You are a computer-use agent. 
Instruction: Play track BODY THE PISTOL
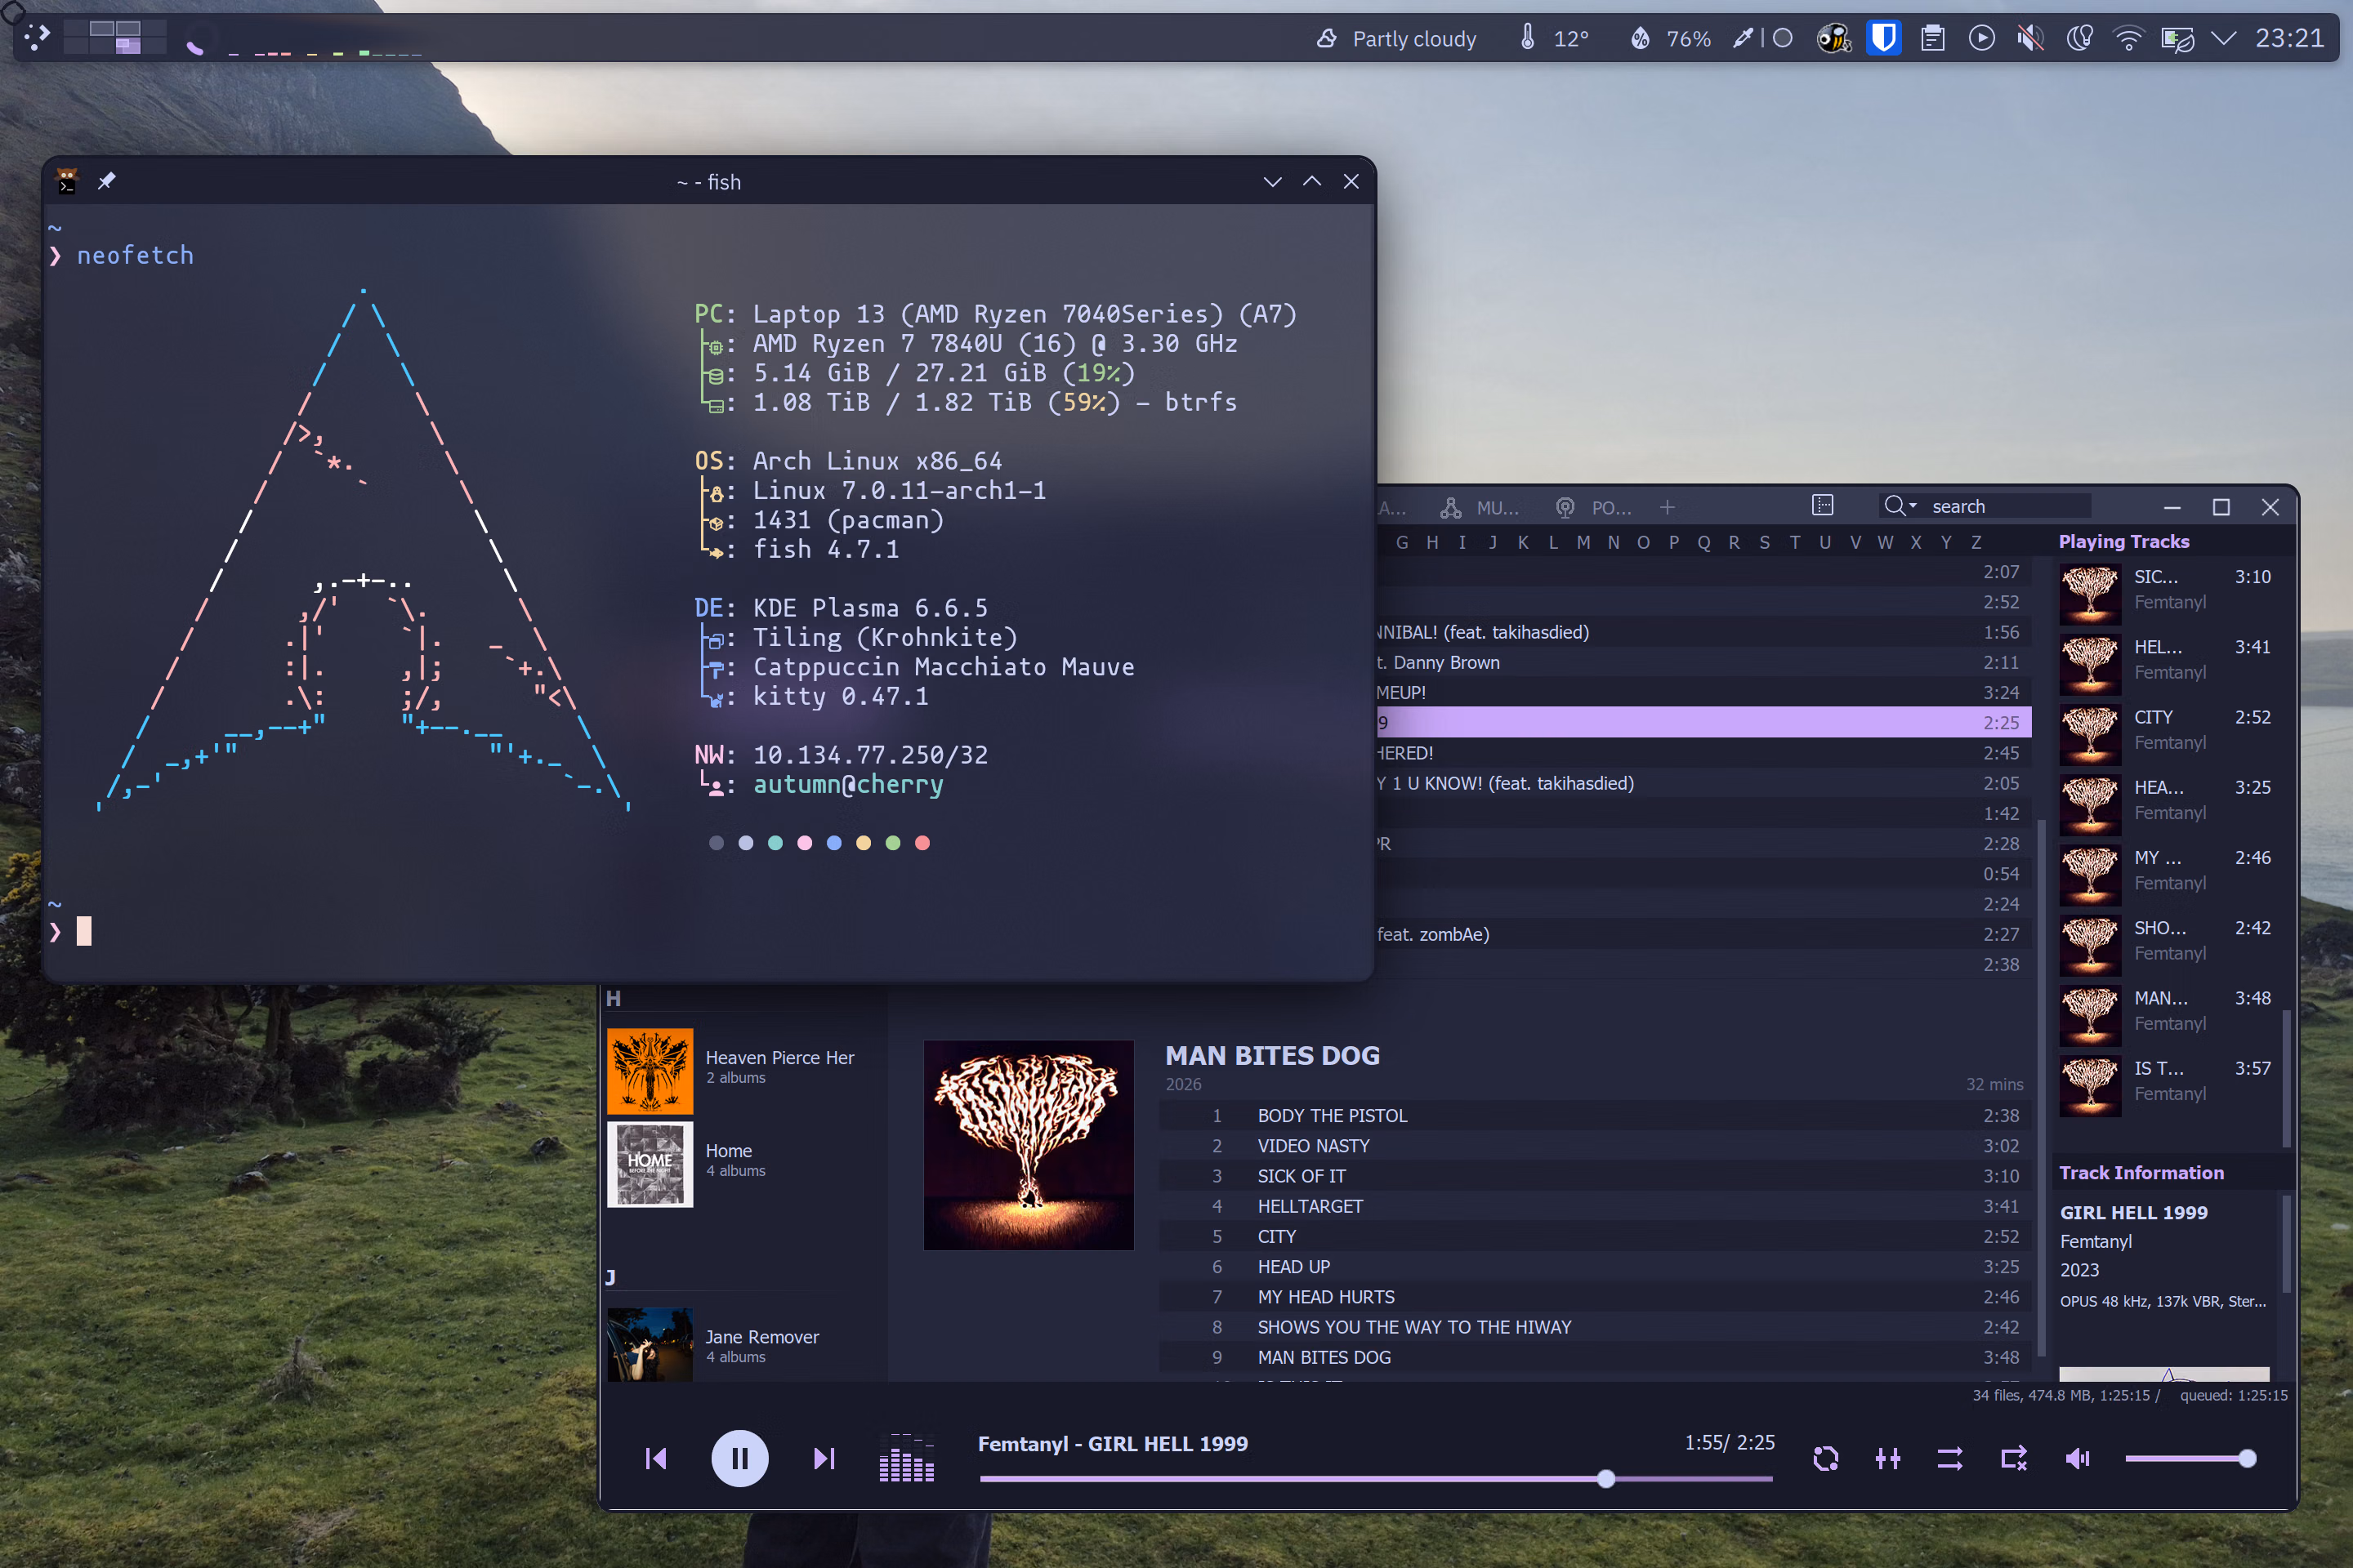pos(1595,1115)
